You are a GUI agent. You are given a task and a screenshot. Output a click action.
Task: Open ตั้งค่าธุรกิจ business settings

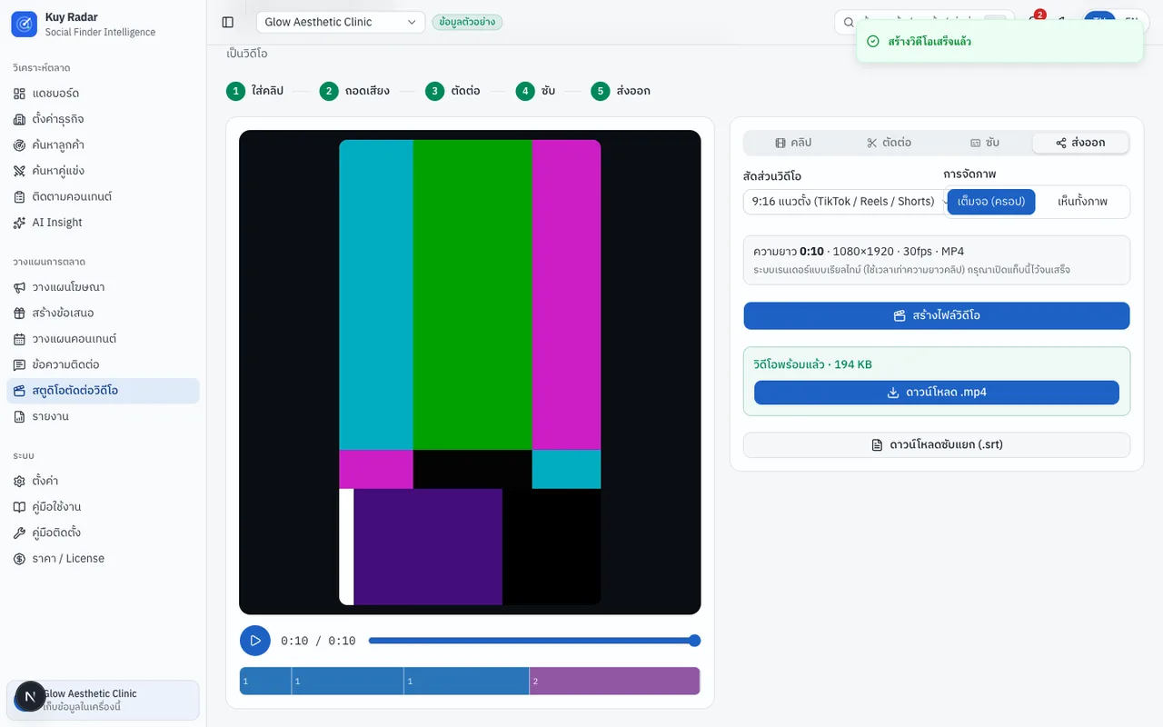pos(103,119)
